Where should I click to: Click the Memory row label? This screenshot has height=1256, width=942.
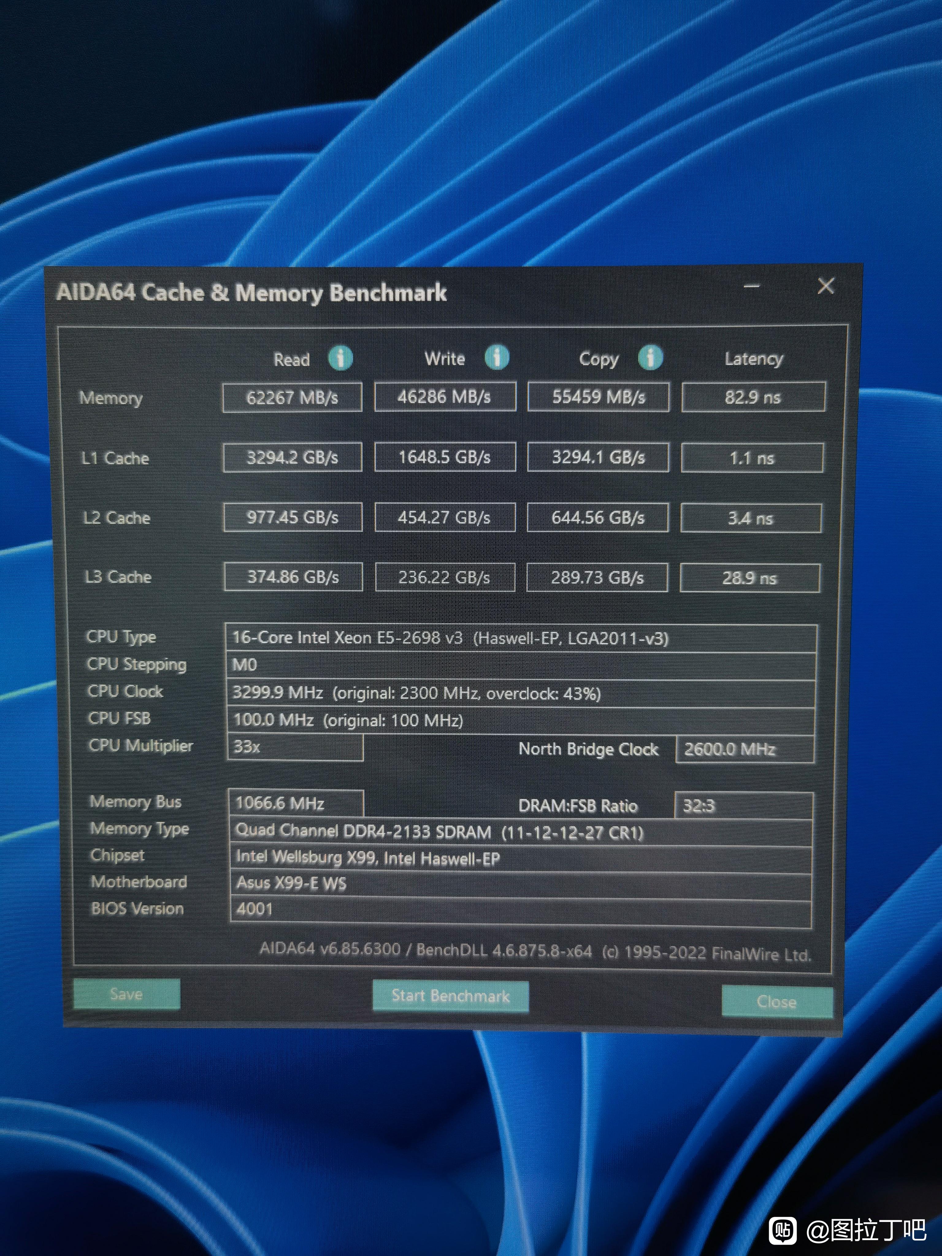tap(111, 398)
